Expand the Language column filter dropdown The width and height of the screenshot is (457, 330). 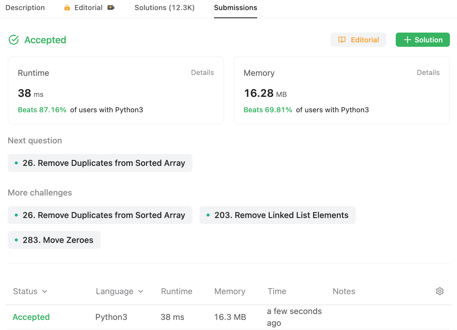click(141, 291)
